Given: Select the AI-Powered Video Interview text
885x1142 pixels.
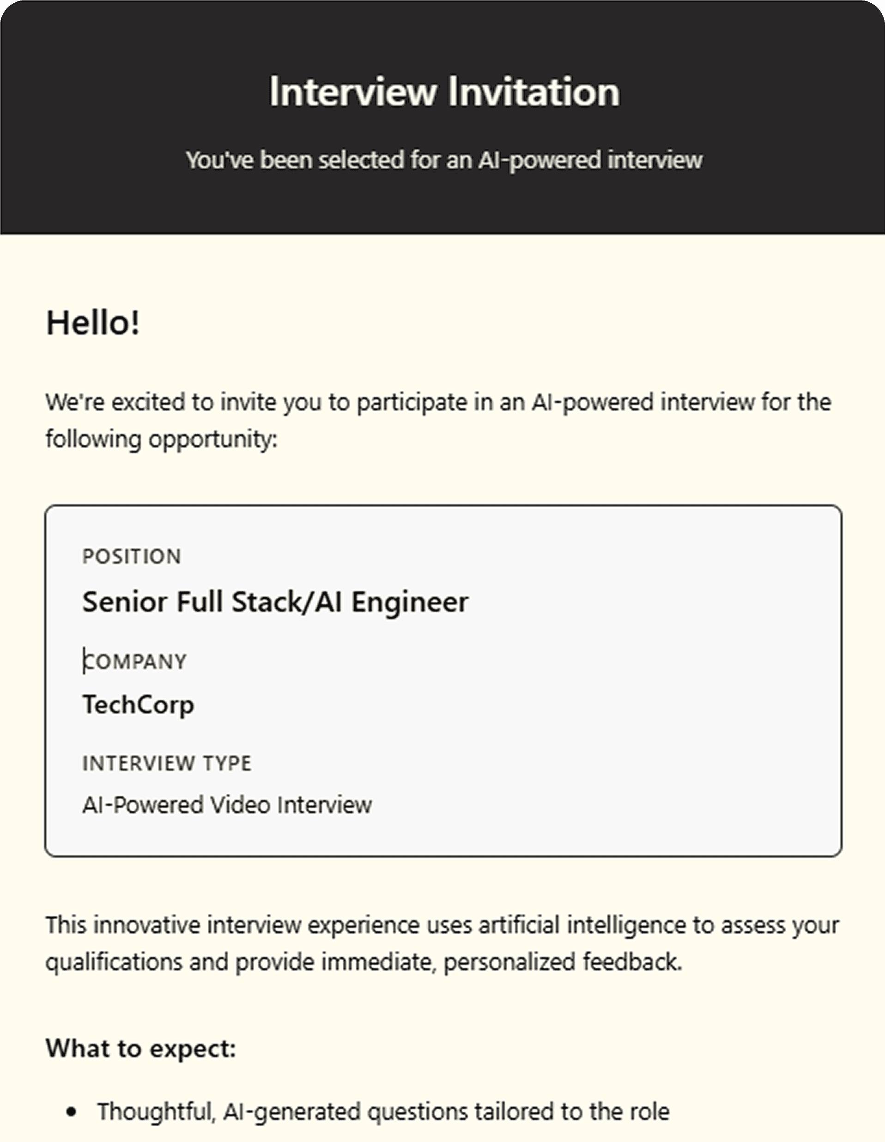Looking at the screenshot, I should pos(227,805).
